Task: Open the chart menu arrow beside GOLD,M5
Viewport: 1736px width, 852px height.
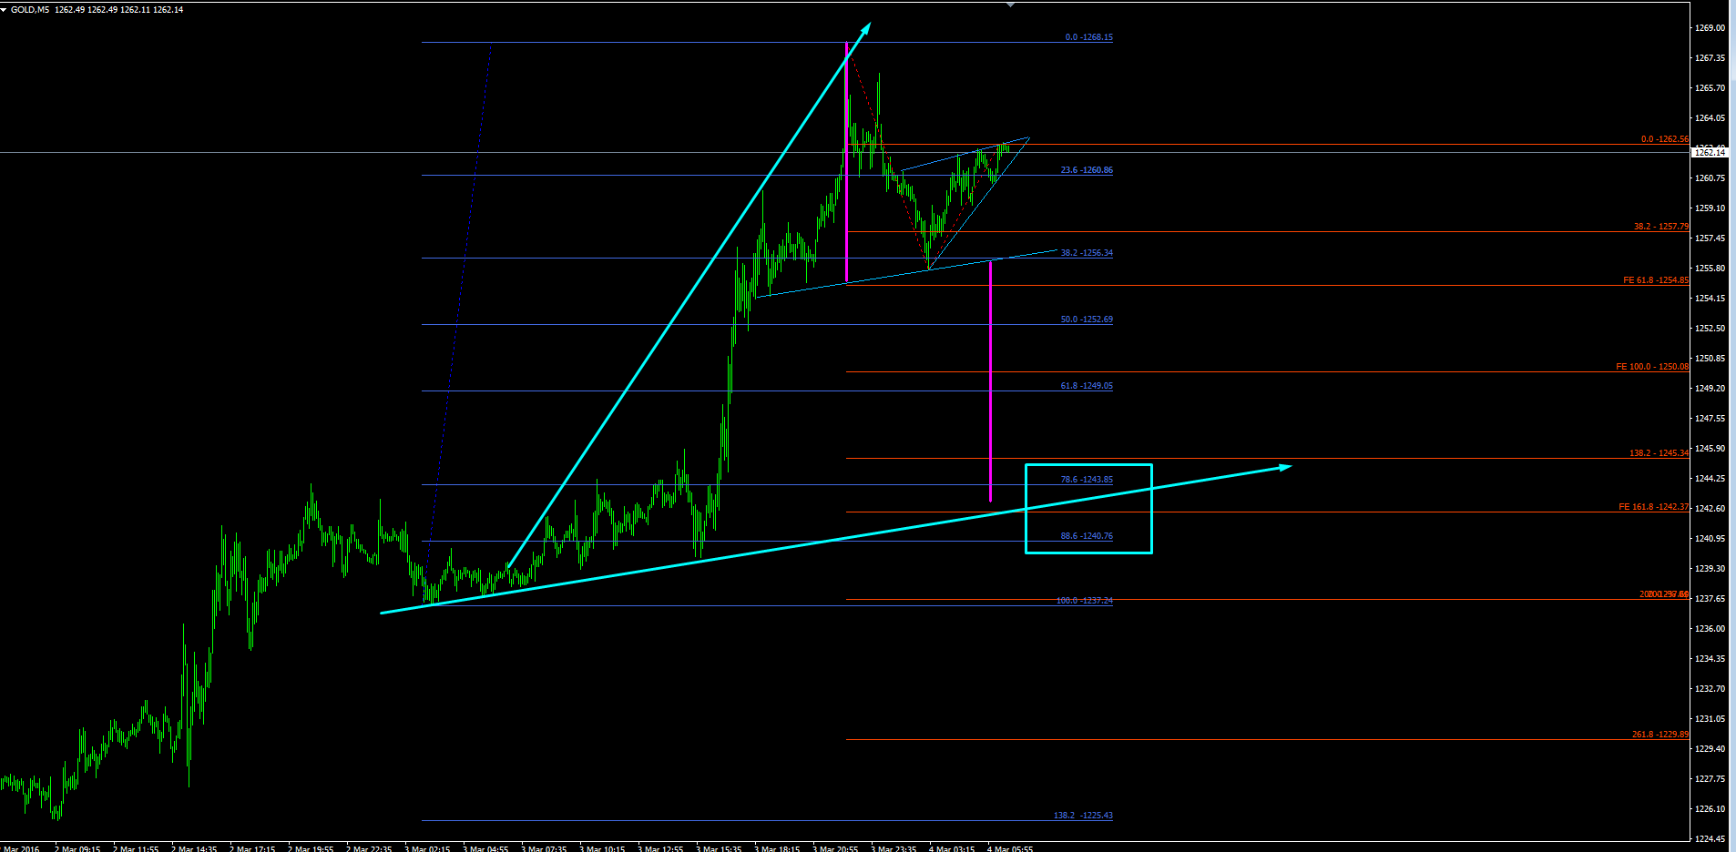Action: click(5, 9)
